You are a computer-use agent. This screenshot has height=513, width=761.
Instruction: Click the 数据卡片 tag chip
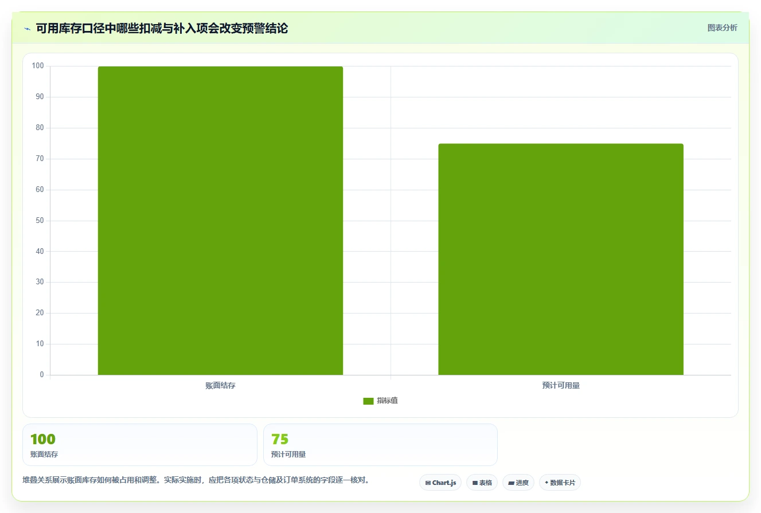pos(560,483)
